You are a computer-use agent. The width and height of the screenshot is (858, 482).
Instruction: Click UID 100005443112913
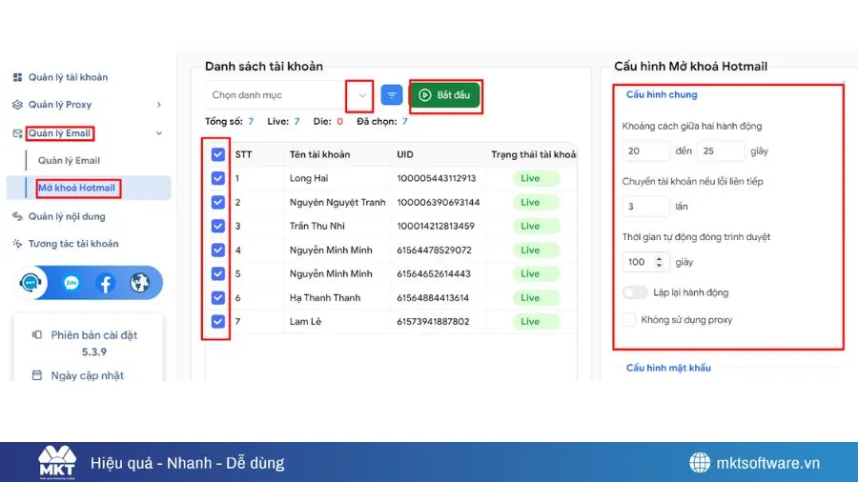[x=436, y=178]
